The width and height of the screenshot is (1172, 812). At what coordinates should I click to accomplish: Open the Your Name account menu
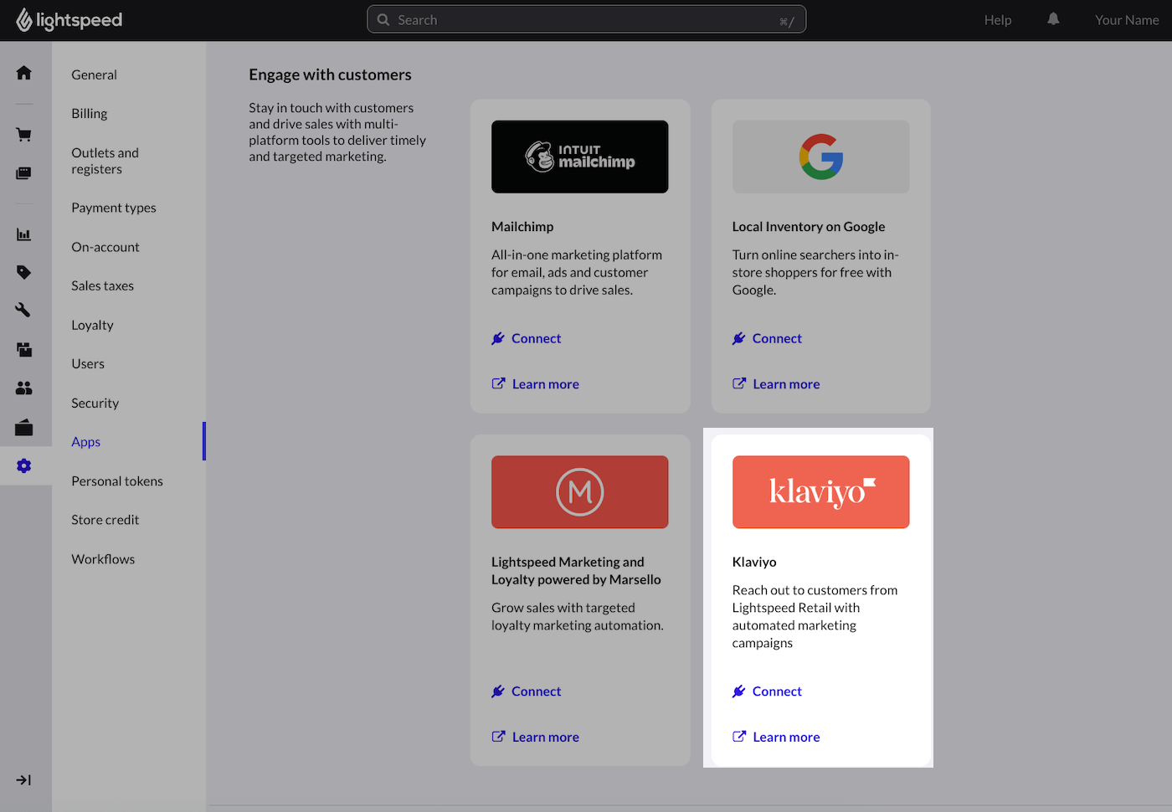[1127, 18]
